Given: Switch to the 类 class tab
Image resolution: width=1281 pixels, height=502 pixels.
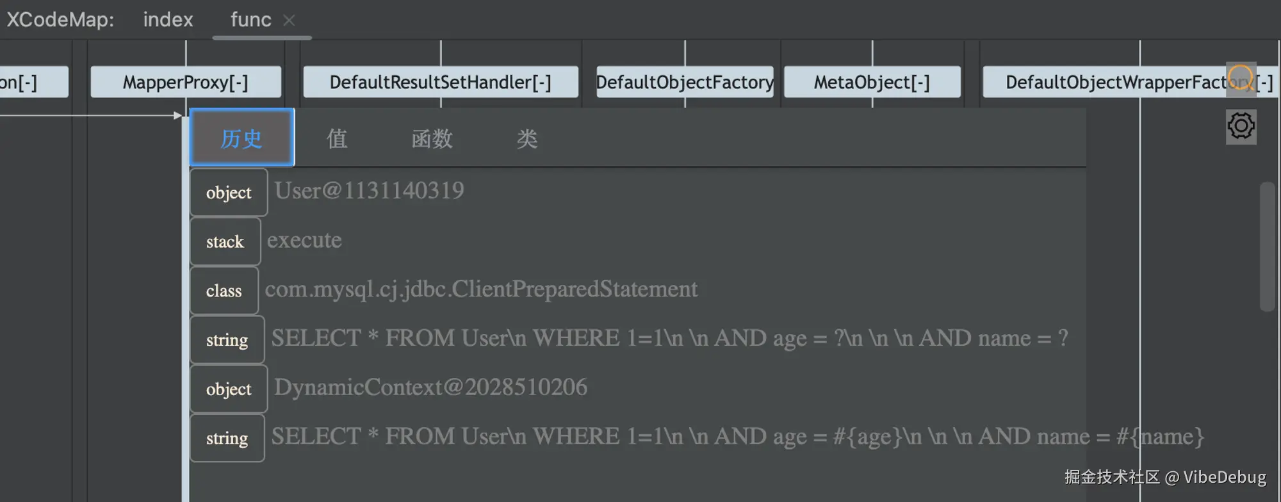Looking at the screenshot, I should (x=526, y=138).
